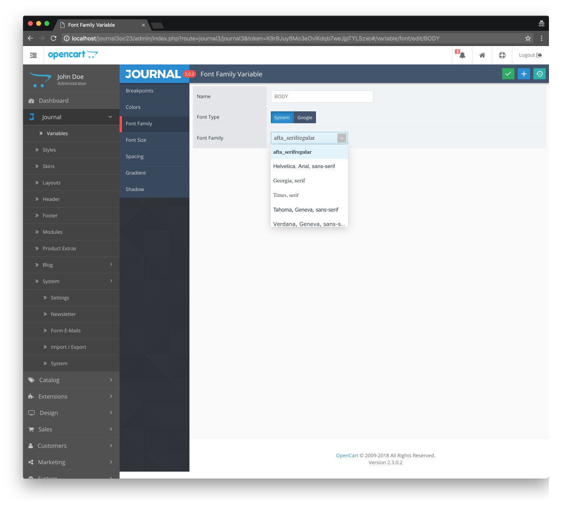Image resolution: width=572 pixels, height=509 pixels.
Task: Select System font type
Action: point(282,117)
